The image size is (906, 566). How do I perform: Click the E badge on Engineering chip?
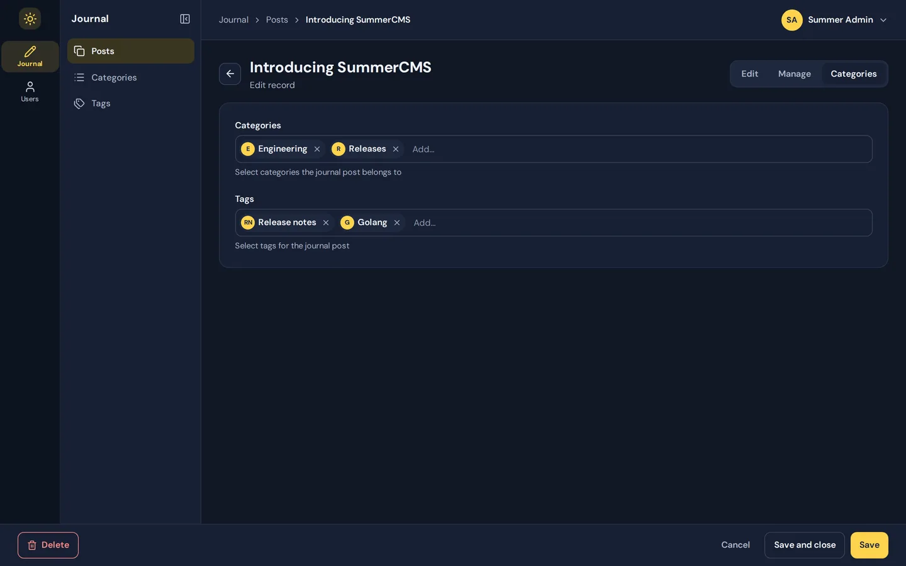248,149
